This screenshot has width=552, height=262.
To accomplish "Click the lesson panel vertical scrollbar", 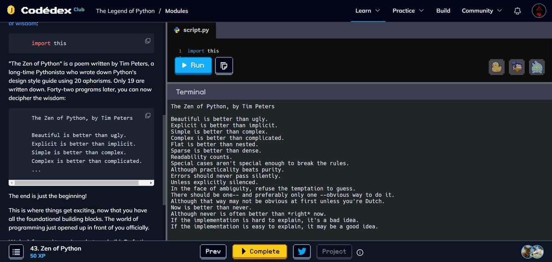I will coord(164,159).
